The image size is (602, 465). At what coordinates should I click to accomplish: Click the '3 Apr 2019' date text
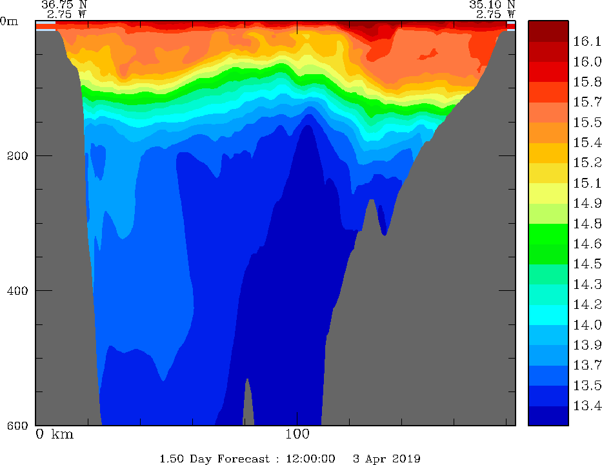[x=386, y=459]
